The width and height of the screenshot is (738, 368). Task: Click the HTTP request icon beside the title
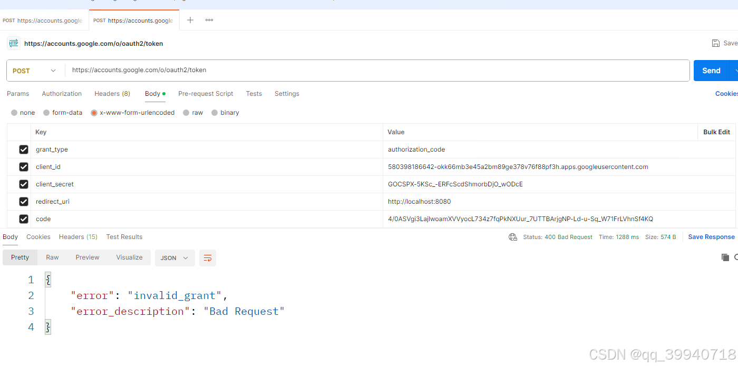click(x=14, y=43)
